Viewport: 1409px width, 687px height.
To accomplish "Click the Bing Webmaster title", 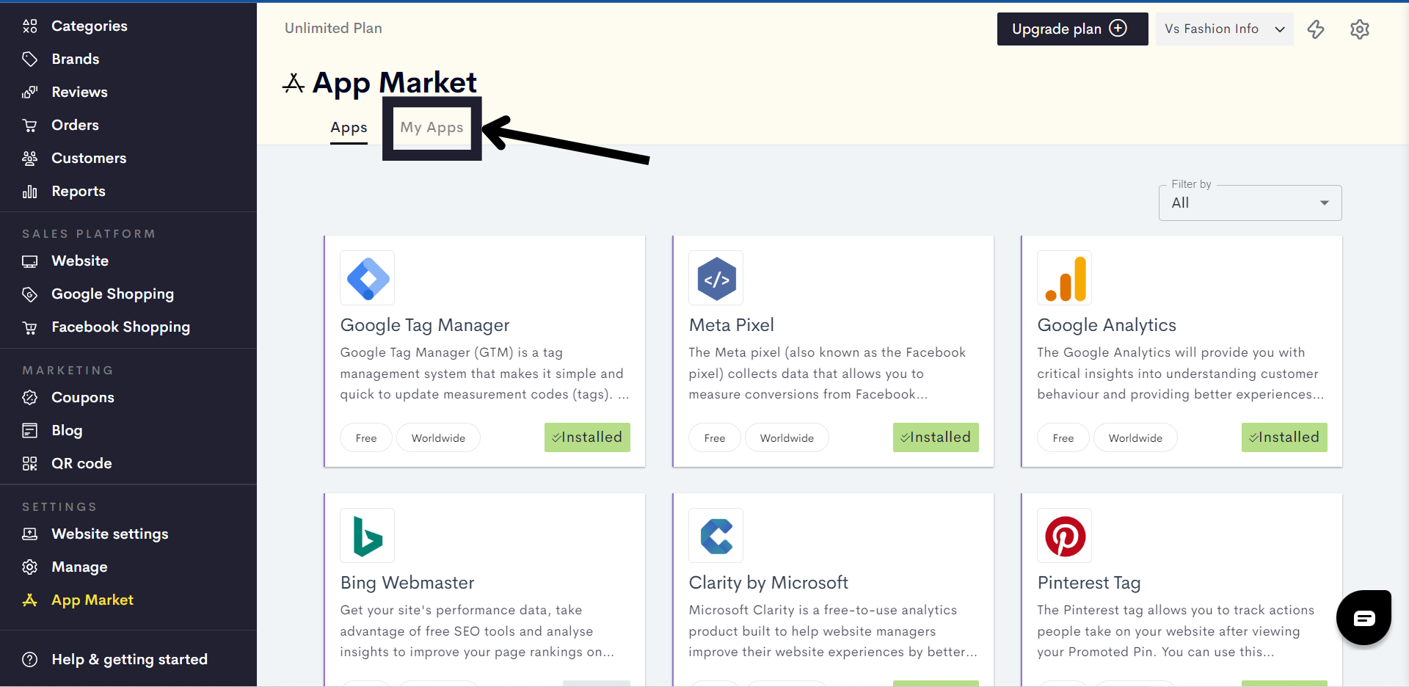I will tap(407, 583).
